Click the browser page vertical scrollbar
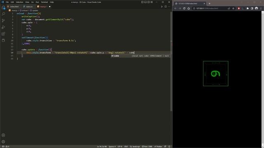Screen dimensions: 264x148 coord(263,79)
